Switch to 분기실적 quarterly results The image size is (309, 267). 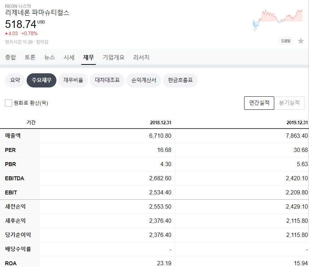(x=289, y=103)
